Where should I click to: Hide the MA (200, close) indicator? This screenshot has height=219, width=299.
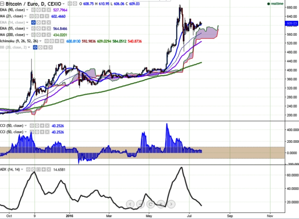point(34,35)
